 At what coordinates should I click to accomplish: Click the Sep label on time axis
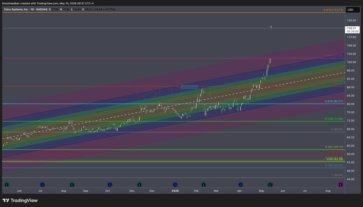[x=86, y=191]
